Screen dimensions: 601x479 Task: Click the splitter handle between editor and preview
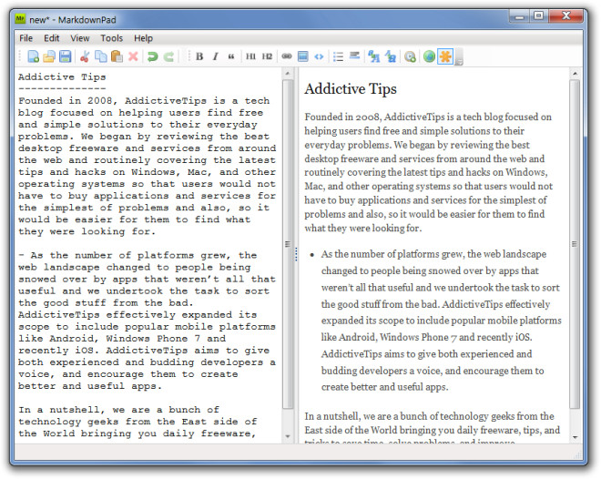click(296, 254)
